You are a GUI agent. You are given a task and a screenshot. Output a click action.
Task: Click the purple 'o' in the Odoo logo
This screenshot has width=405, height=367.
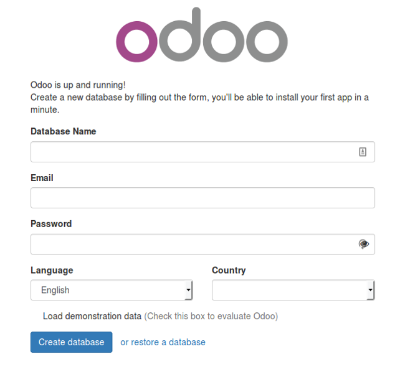point(136,41)
